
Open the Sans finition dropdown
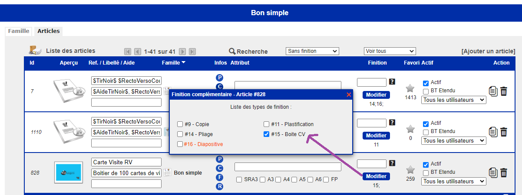tap(312, 51)
